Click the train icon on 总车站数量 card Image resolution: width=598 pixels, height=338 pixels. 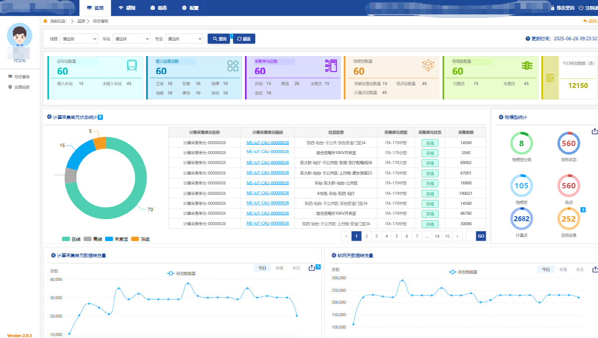[132, 66]
